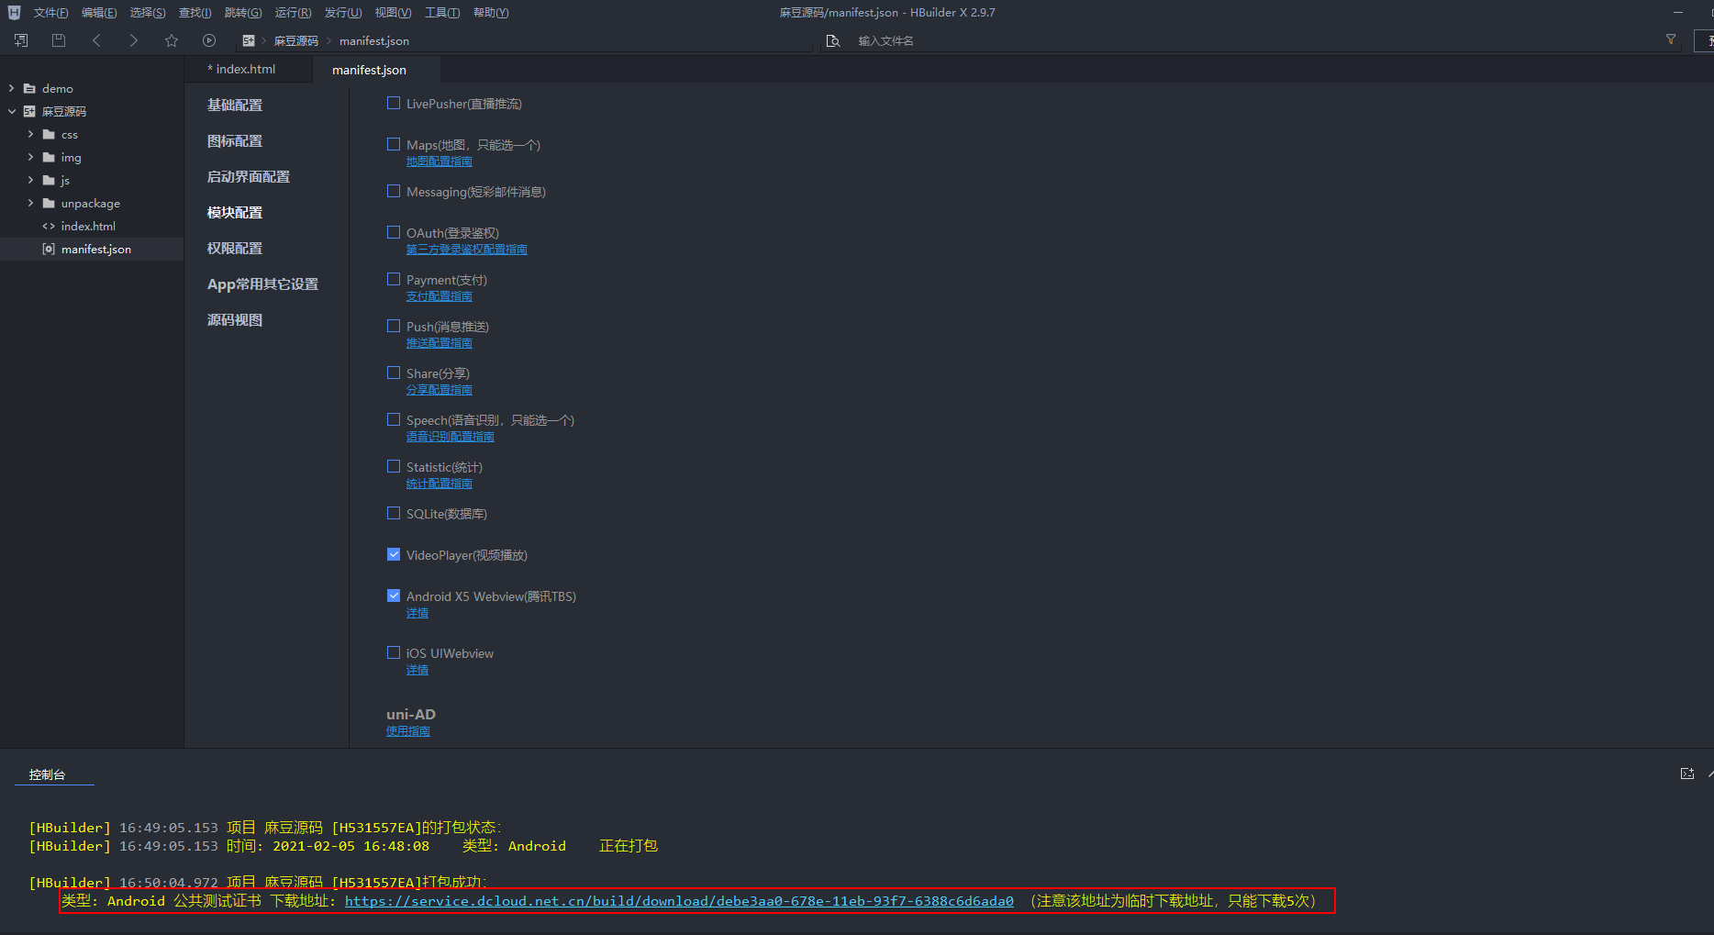
Task: Select the 控制台 console tab
Action: coord(47,774)
